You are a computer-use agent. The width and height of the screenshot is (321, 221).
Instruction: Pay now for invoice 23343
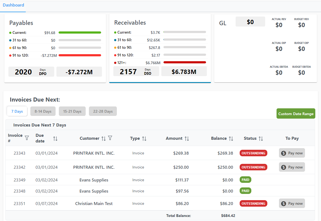pyautogui.click(x=292, y=153)
